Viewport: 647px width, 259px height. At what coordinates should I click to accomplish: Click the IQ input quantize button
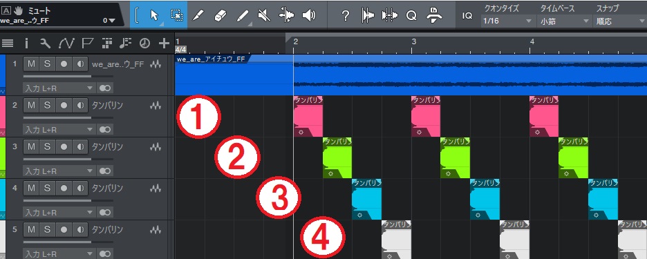point(467,16)
